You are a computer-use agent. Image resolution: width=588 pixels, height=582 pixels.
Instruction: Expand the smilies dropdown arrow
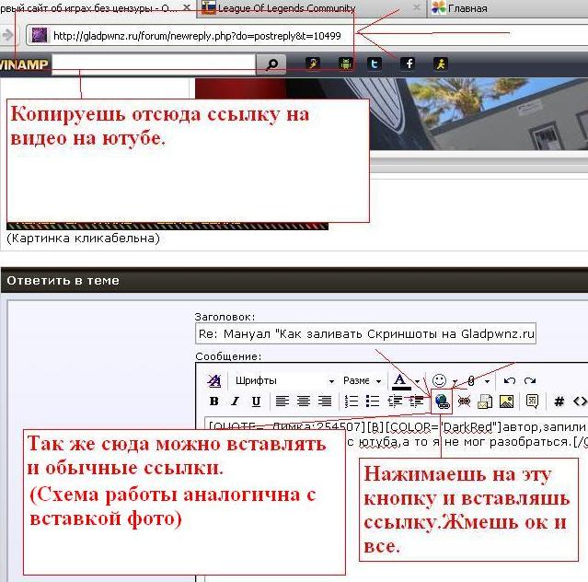[x=455, y=381]
